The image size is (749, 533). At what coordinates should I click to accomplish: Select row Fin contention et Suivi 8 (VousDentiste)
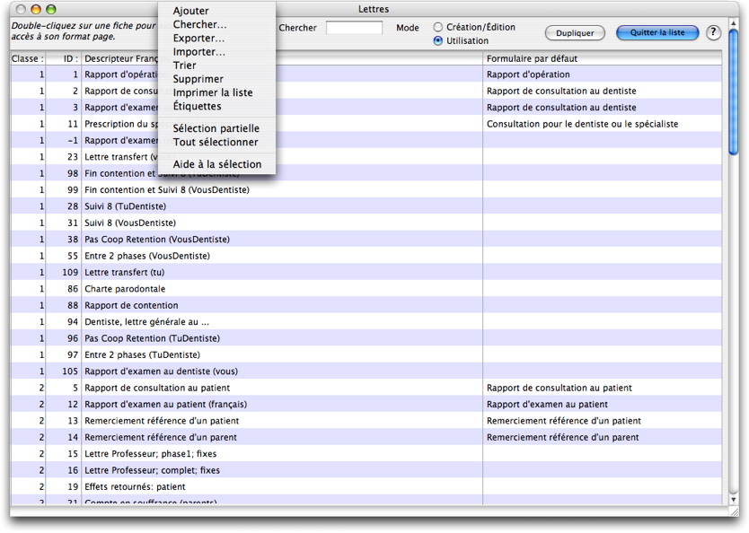(x=366, y=190)
